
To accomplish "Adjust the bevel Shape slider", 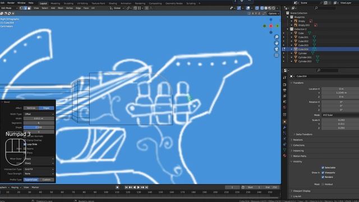I will coord(39,127).
